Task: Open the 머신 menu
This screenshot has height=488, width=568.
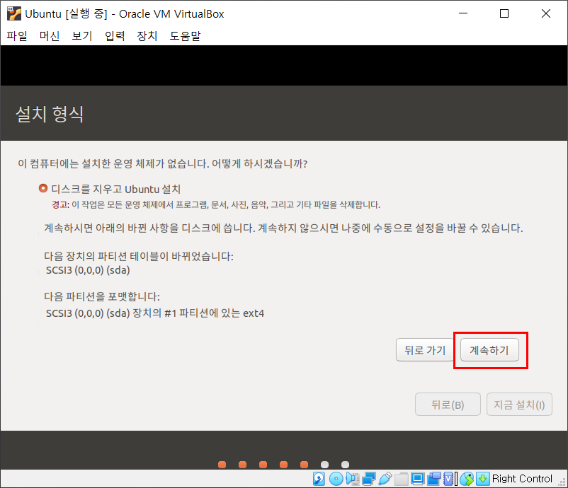Action: pos(50,36)
